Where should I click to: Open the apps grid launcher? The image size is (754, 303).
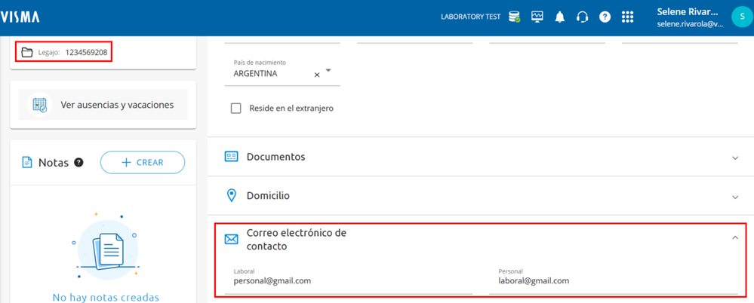627,17
